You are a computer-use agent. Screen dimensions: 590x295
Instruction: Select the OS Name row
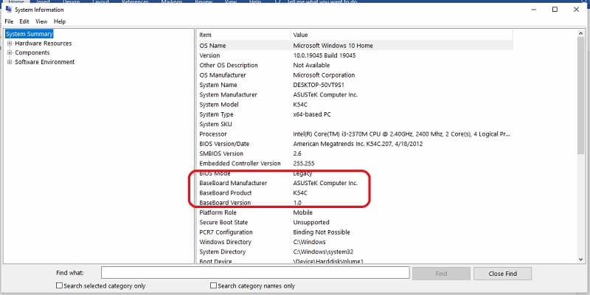click(355, 46)
